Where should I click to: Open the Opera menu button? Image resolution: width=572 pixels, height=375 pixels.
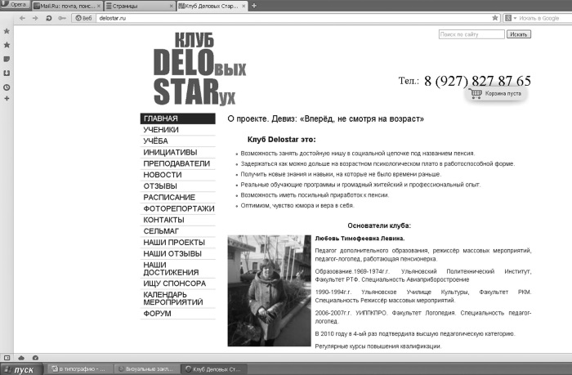pyautogui.click(x=15, y=5)
